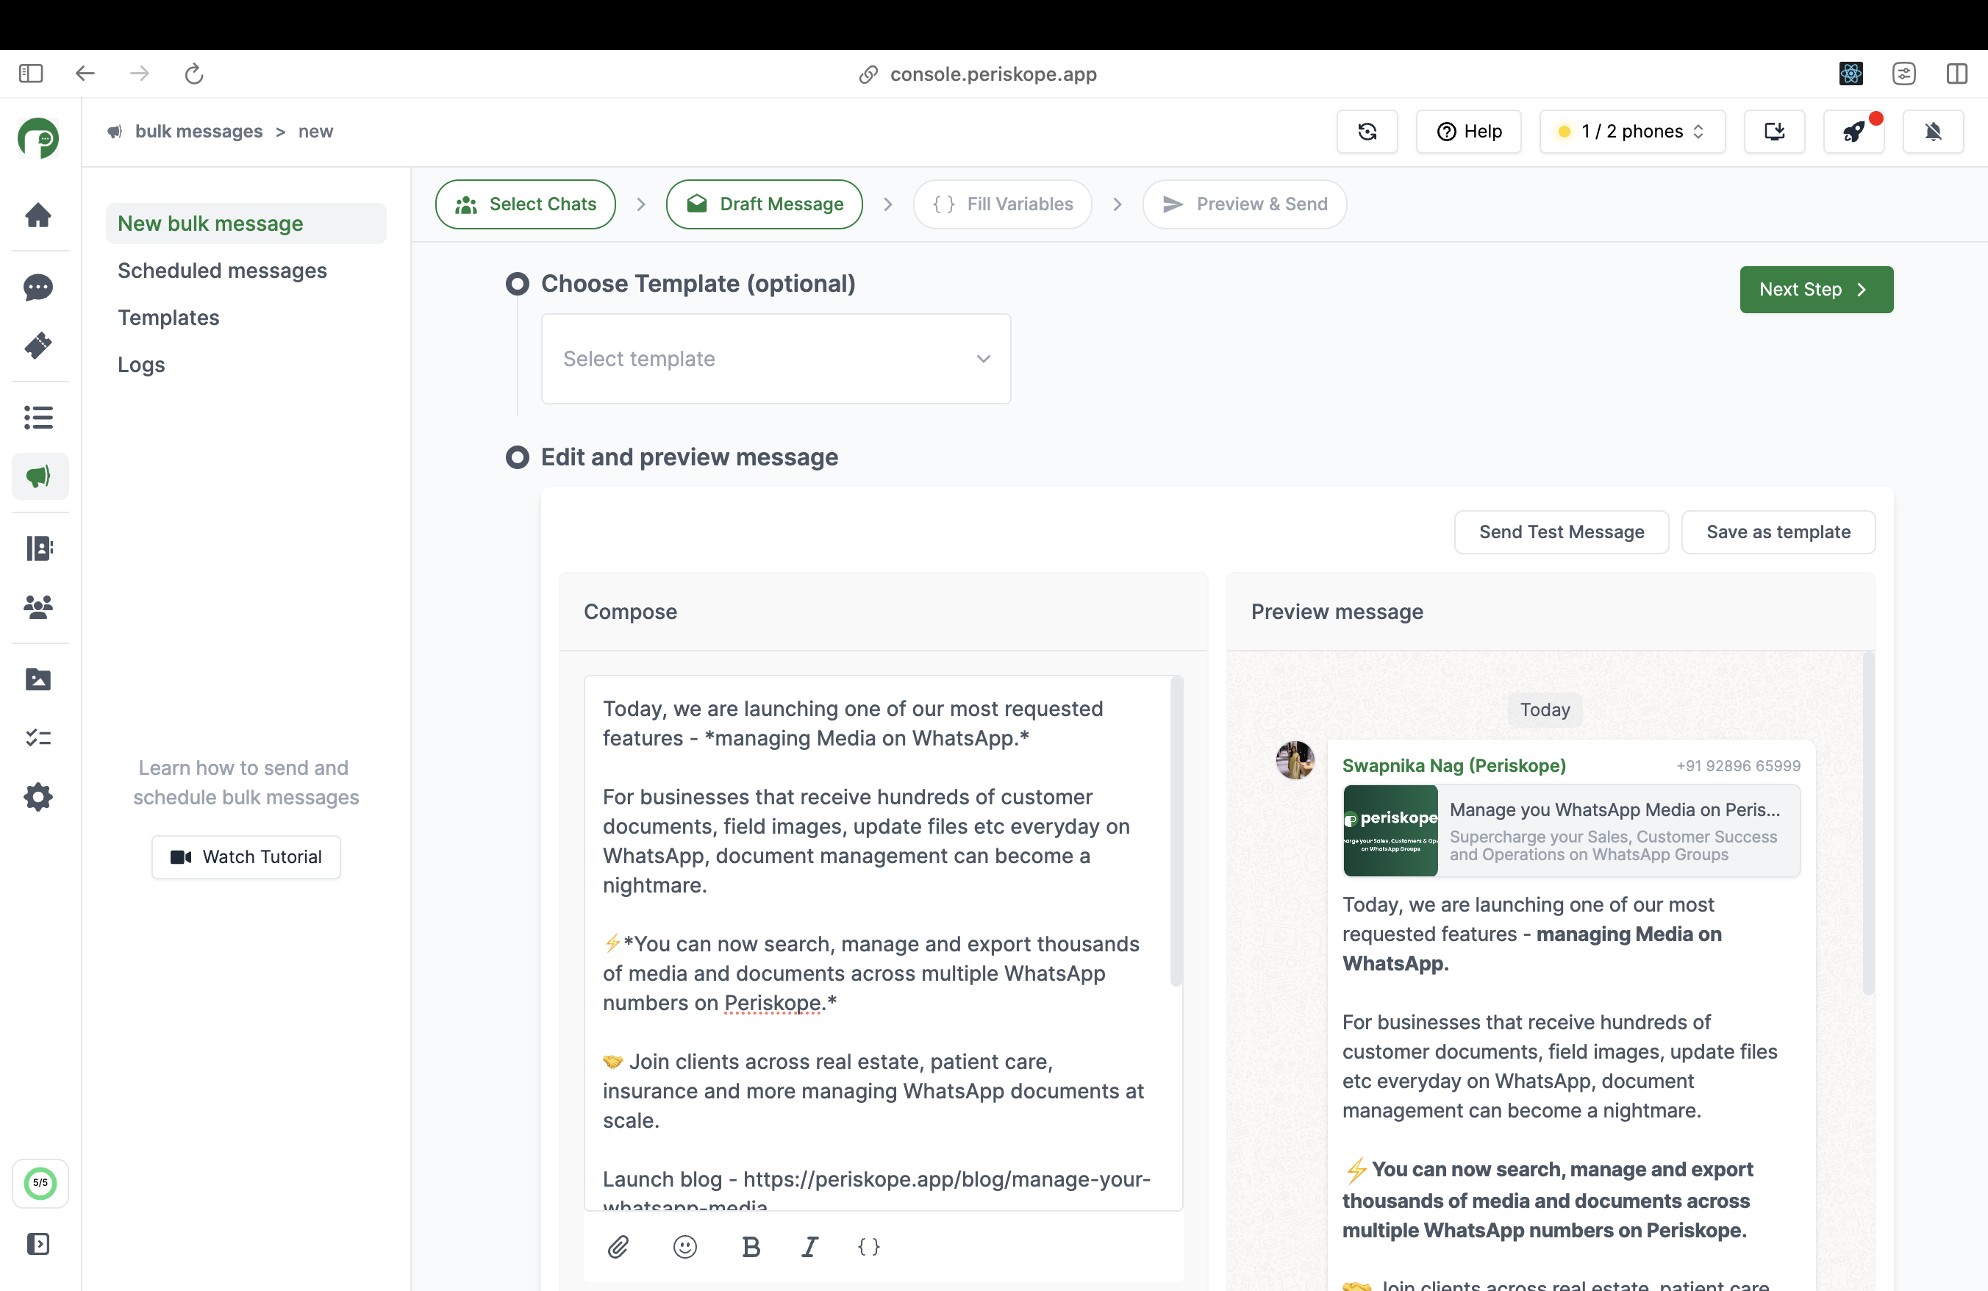Open the contacts book icon in sidebar
The width and height of the screenshot is (1988, 1291).
tap(38, 548)
